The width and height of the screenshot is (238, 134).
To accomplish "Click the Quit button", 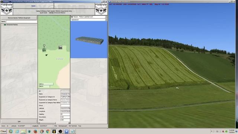I will click(x=19, y=121).
